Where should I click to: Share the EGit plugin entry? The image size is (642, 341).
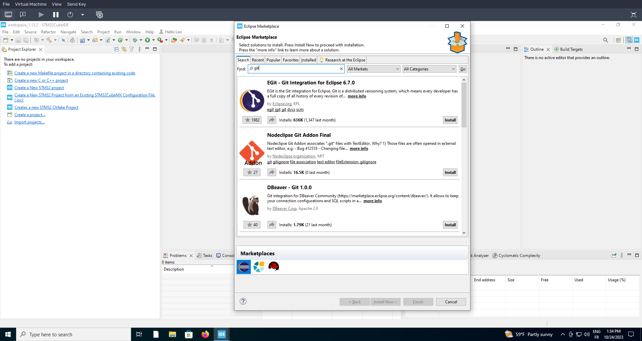tap(272, 120)
